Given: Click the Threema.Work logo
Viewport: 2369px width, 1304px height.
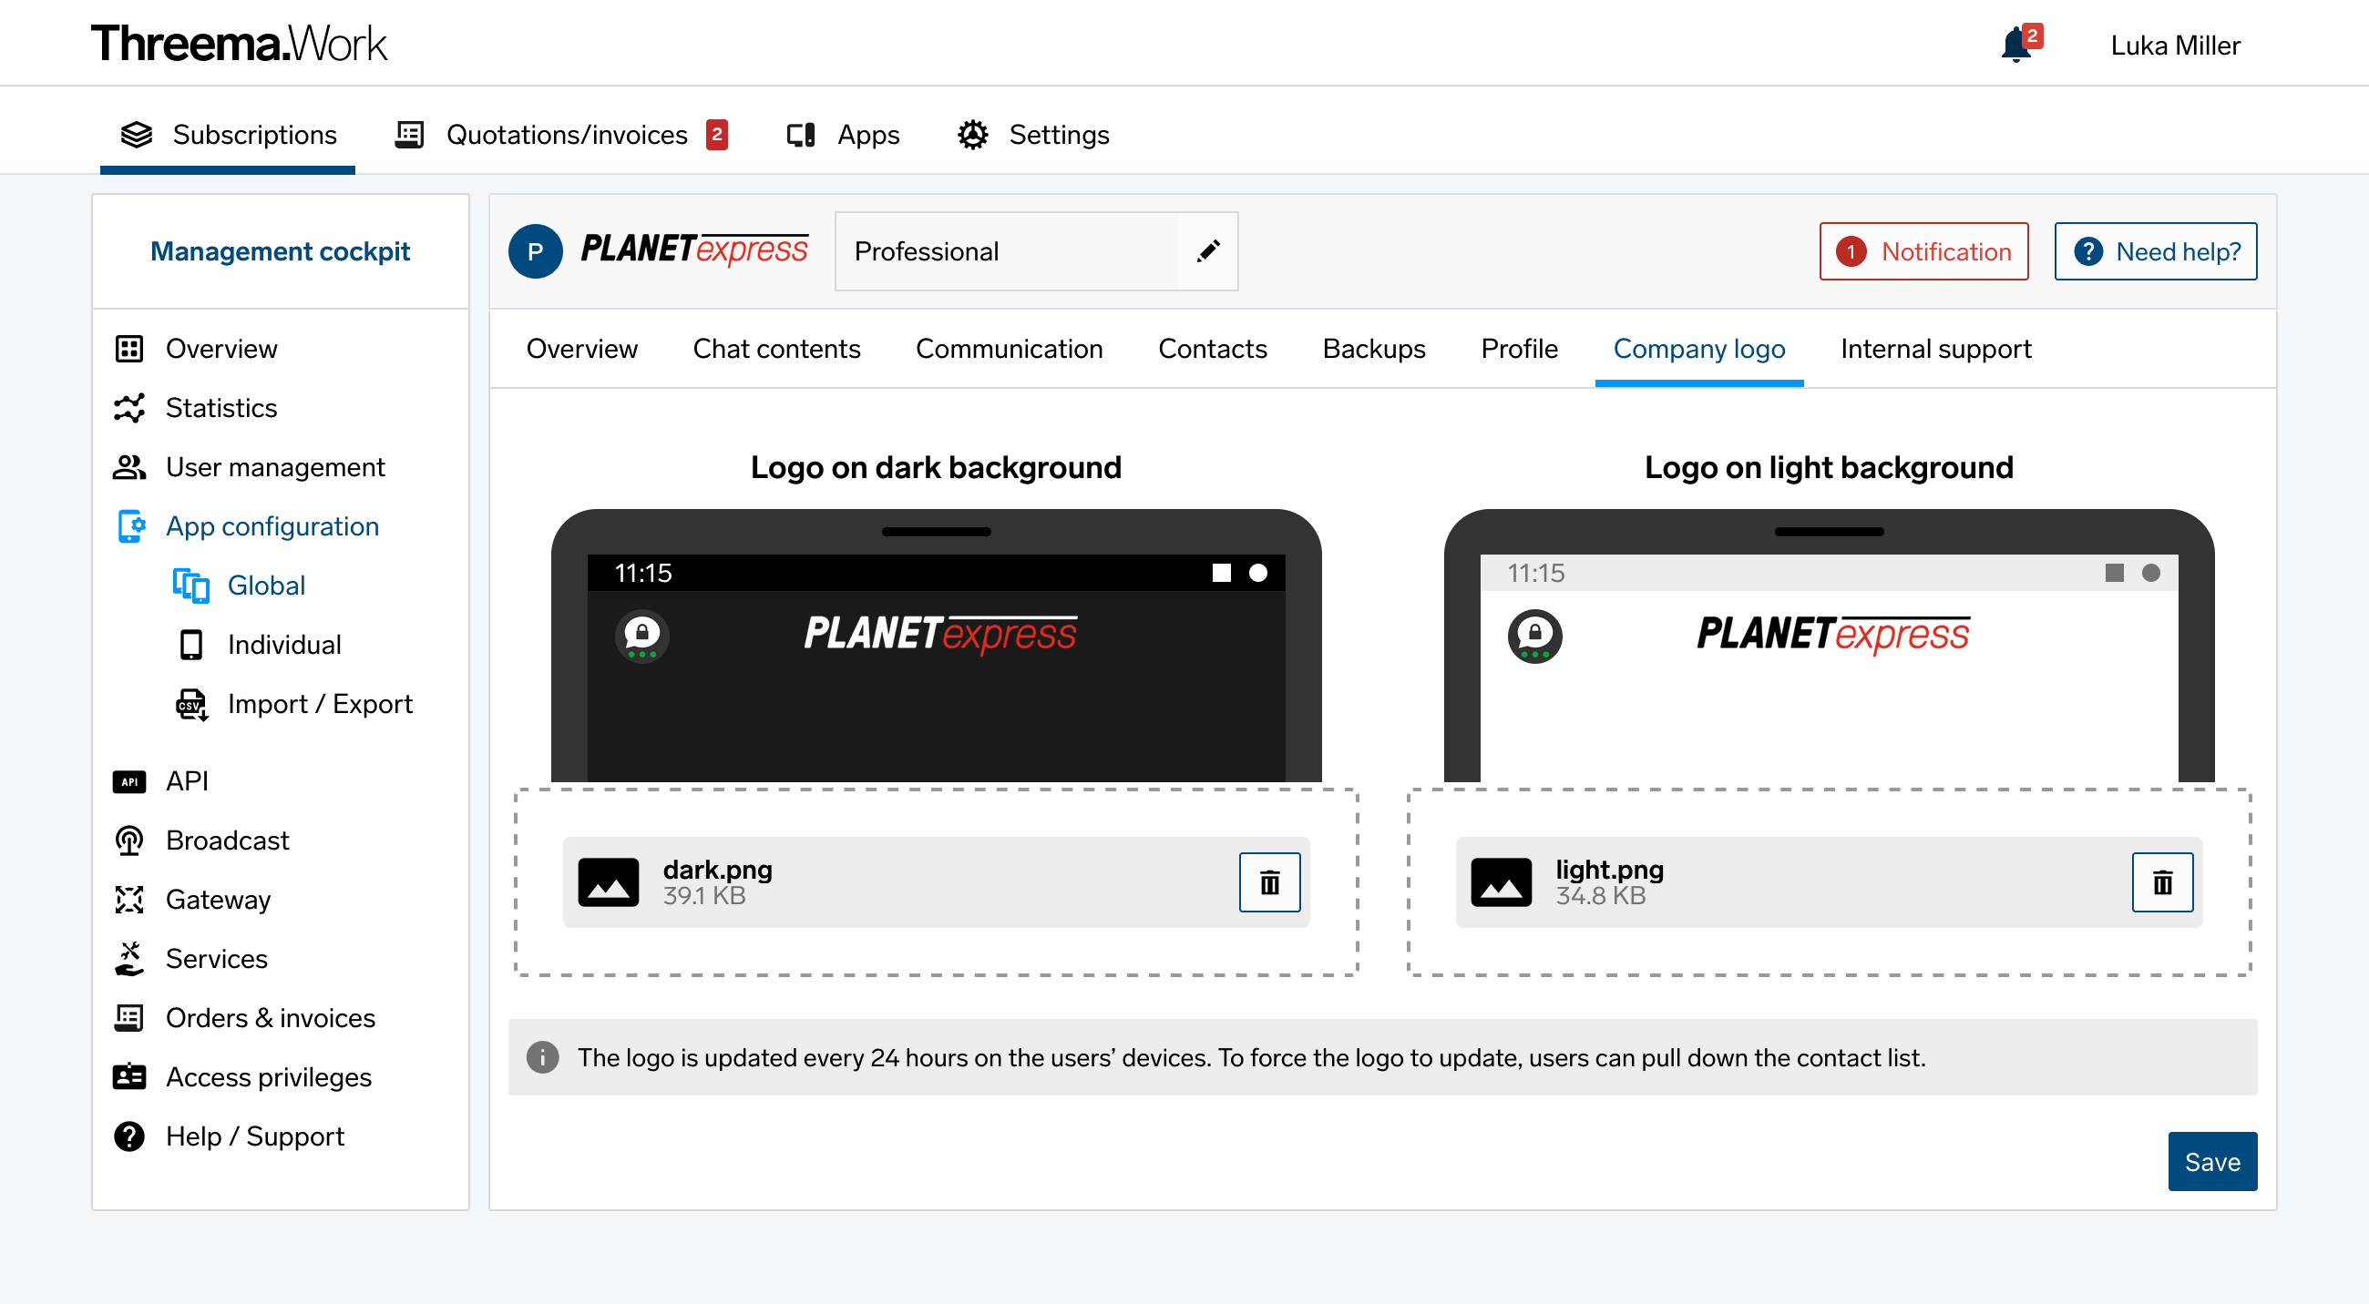Looking at the screenshot, I should tap(239, 44).
